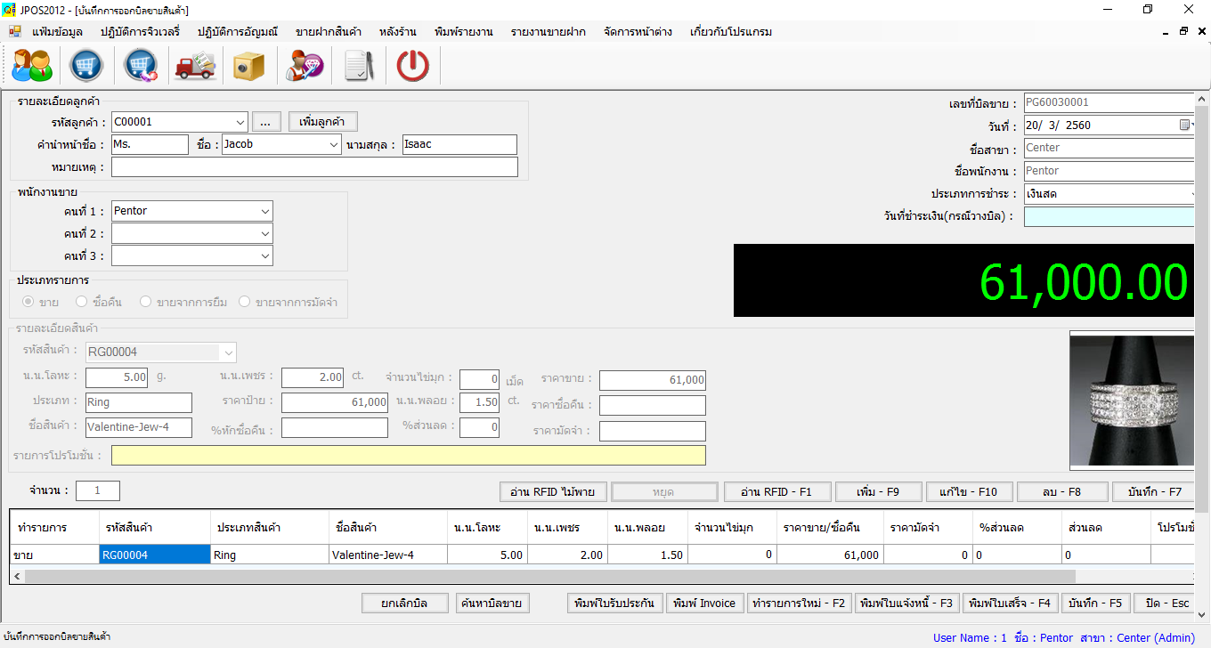Click the gold safe toolbar icon
This screenshot has height=648, width=1211.
click(249, 66)
